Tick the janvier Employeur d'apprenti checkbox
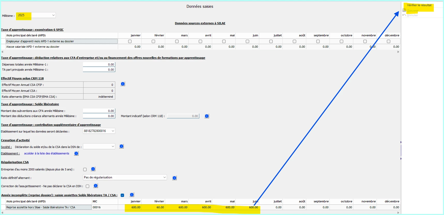 (130, 41)
